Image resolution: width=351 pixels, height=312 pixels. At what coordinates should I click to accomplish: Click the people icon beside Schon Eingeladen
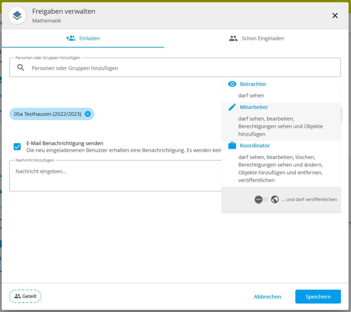pyautogui.click(x=233, y=38)
